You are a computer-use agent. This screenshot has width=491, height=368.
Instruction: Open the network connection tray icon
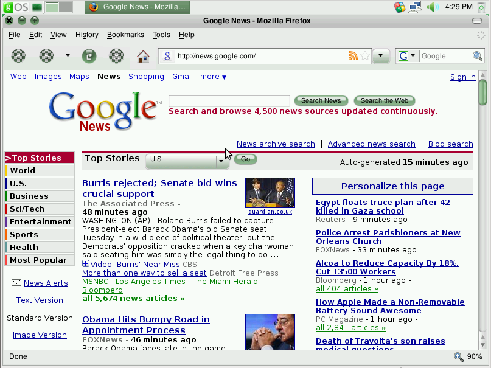[x=415, y=7]
